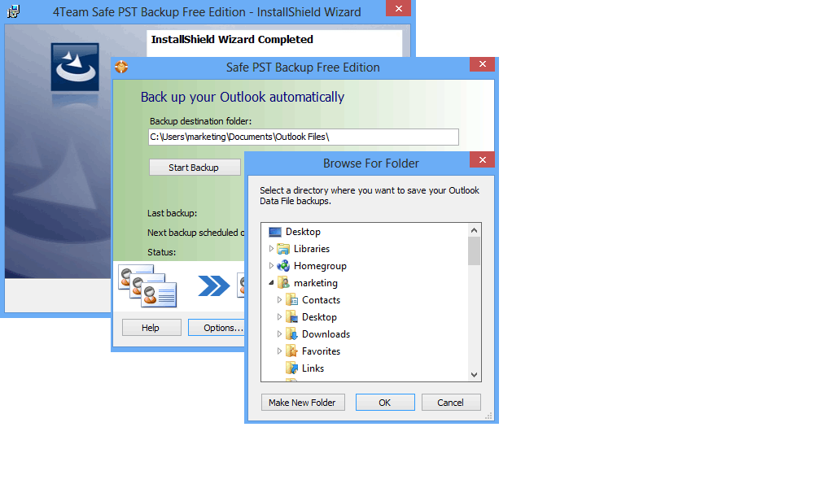Click the folder tree scrollbar down arrow

click(474, 374)
